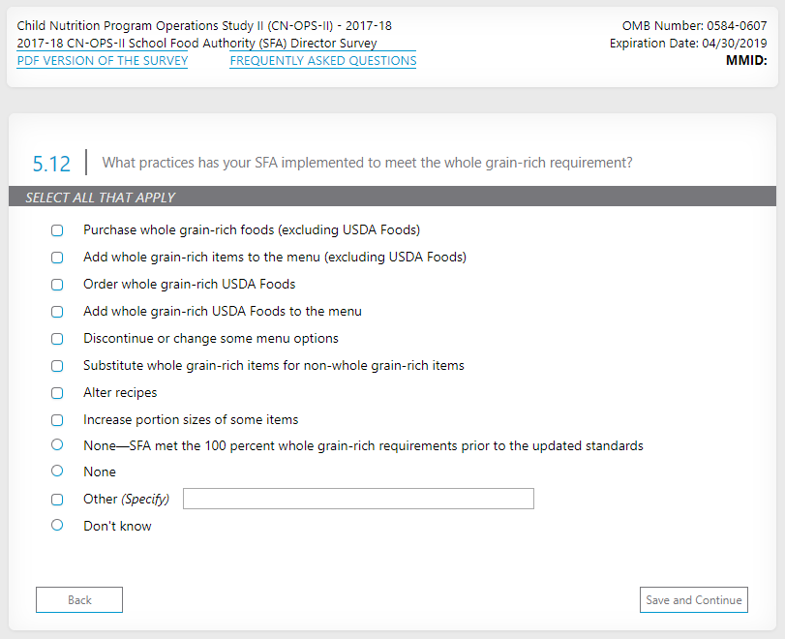Check 'Discontinue or change some menu options'

point(57,339)
